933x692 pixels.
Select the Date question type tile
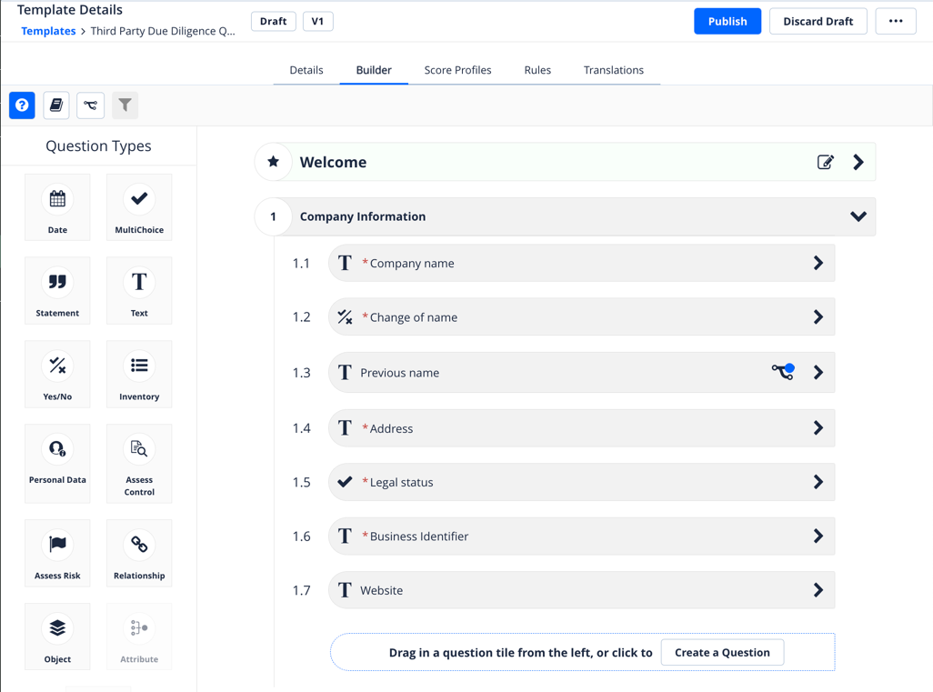[57, 207]
